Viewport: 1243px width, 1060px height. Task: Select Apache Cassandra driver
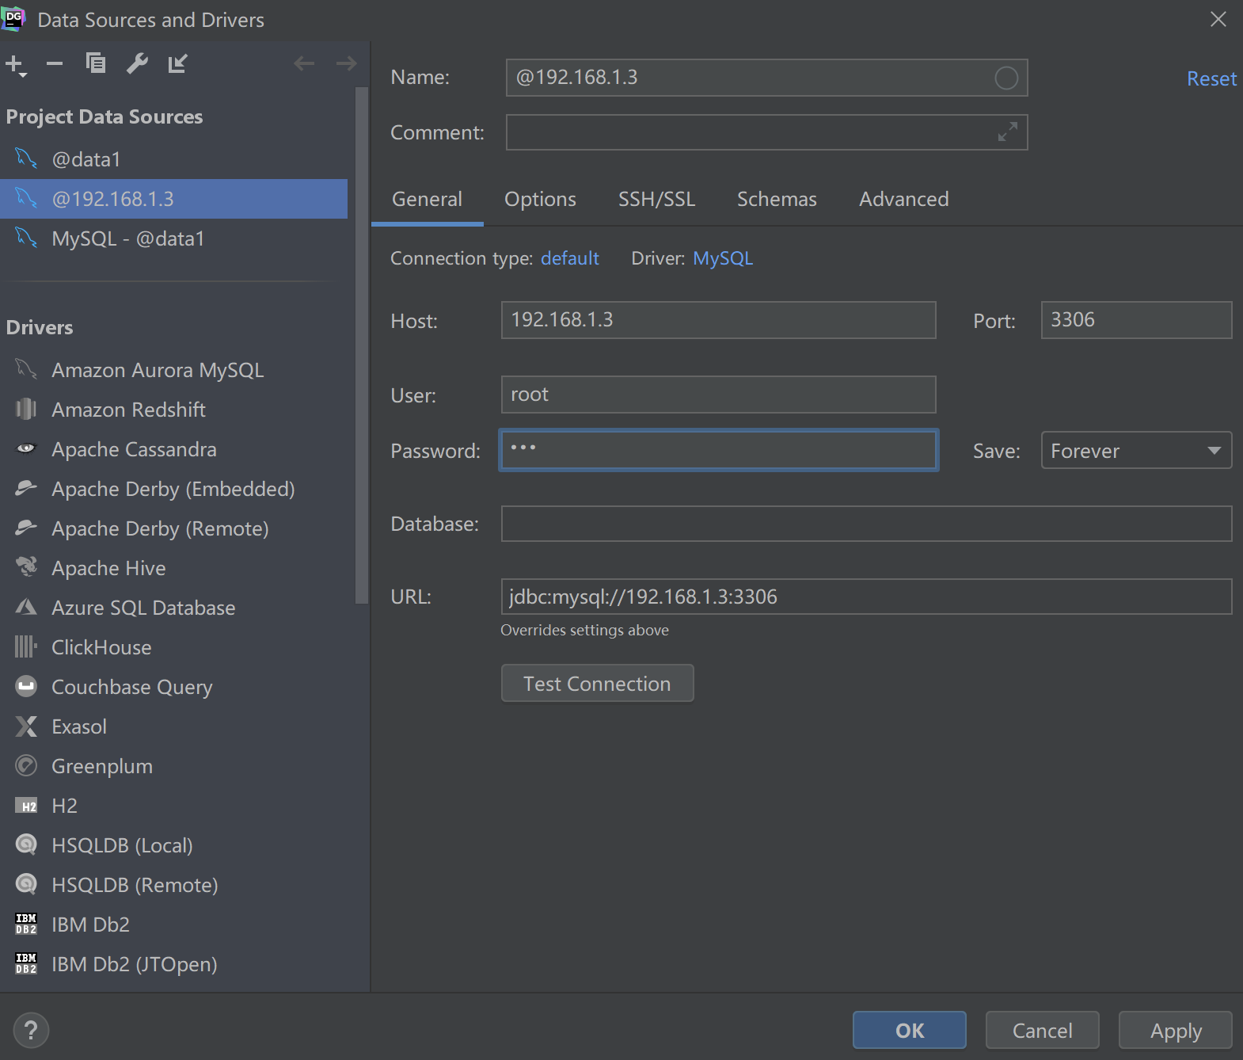point(174,449)
